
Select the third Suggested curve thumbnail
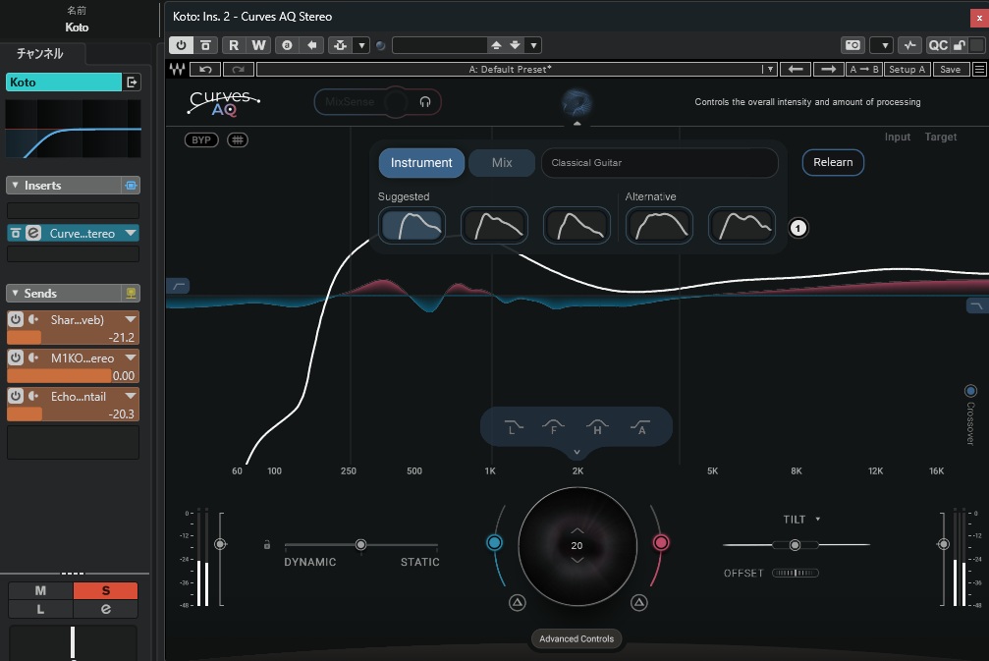[577, 225]
